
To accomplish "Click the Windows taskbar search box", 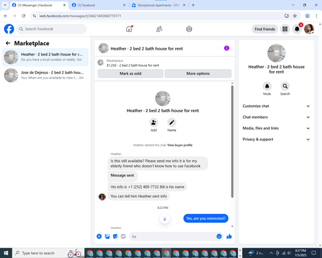I will 48,253.
